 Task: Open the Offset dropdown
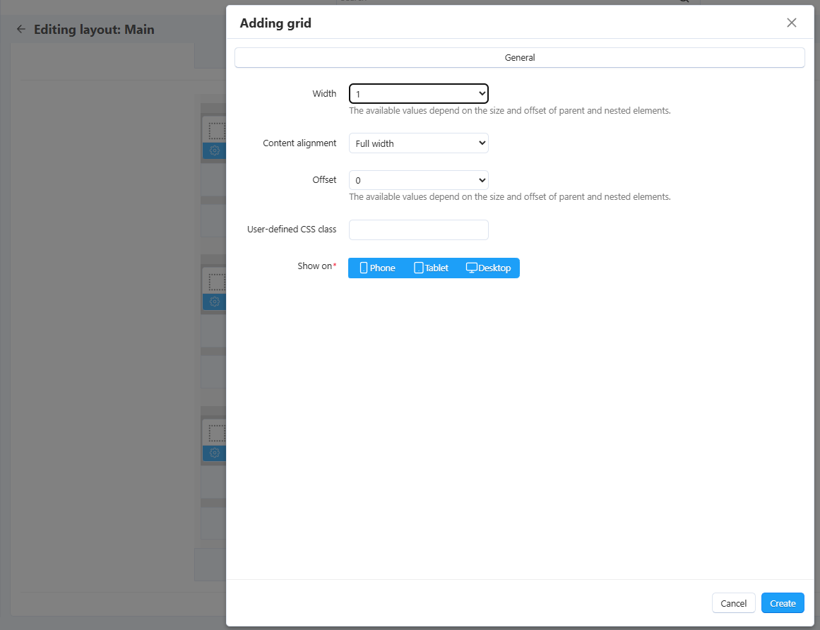(418, 180)
